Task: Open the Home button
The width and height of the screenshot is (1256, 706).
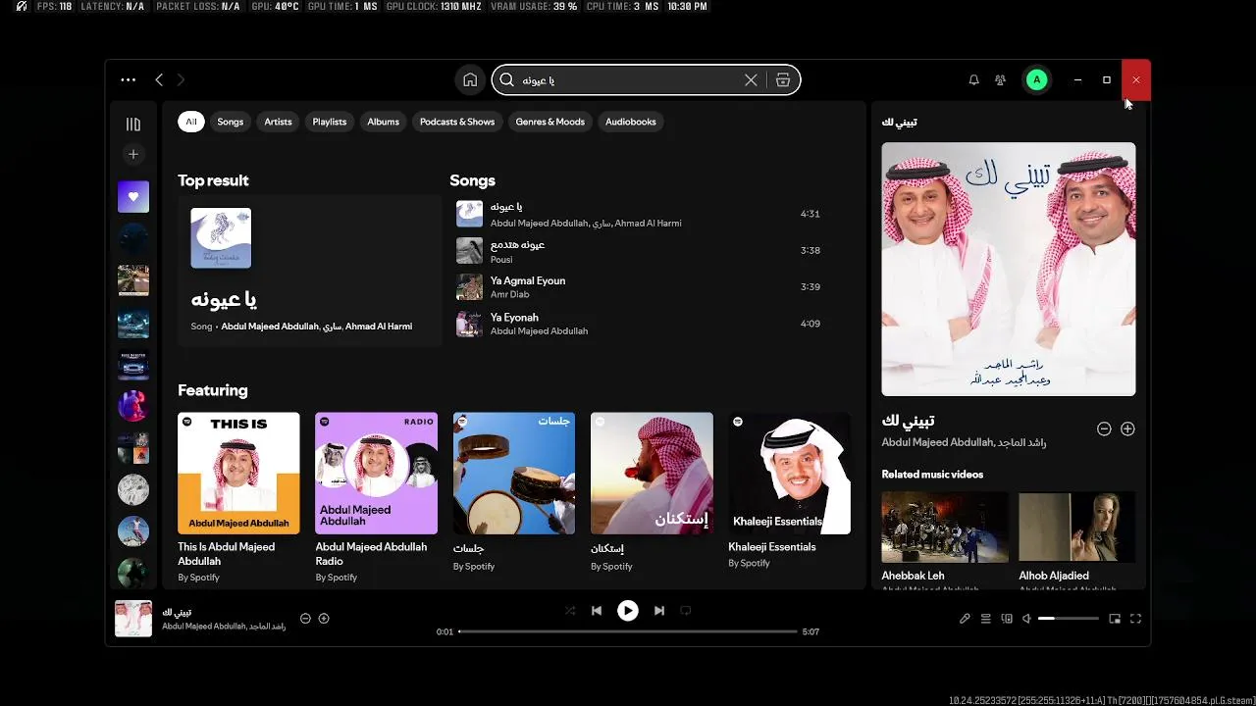Action: (x=470, y=80)
